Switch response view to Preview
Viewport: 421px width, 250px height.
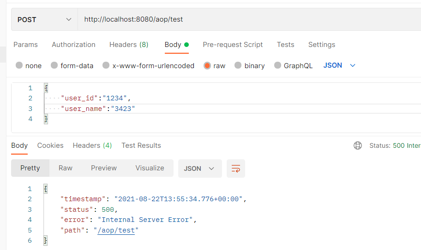pyautogui.click(x=104, y=168)
